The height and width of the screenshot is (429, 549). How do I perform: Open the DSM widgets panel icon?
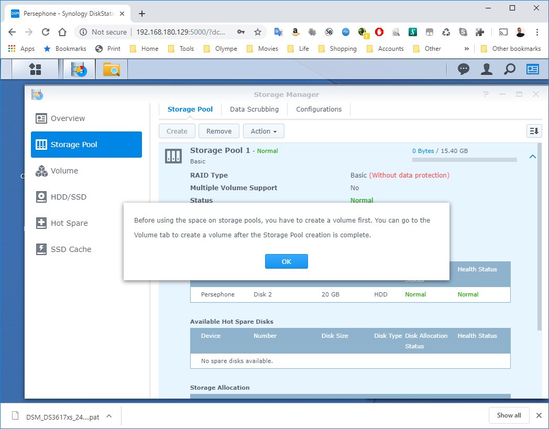pos(533,69)
